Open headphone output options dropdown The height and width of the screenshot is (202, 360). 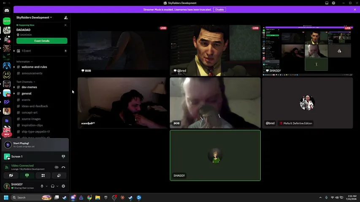point(57,186)
